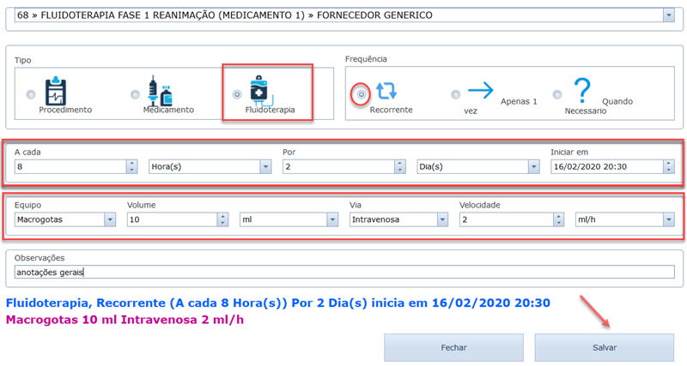Click the Velocidade value field
Screen dimensions: 687x366
[x=506, y=219]
